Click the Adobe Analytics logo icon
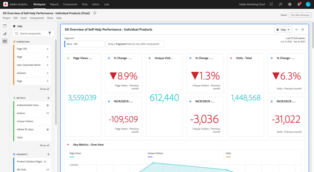 5,4
